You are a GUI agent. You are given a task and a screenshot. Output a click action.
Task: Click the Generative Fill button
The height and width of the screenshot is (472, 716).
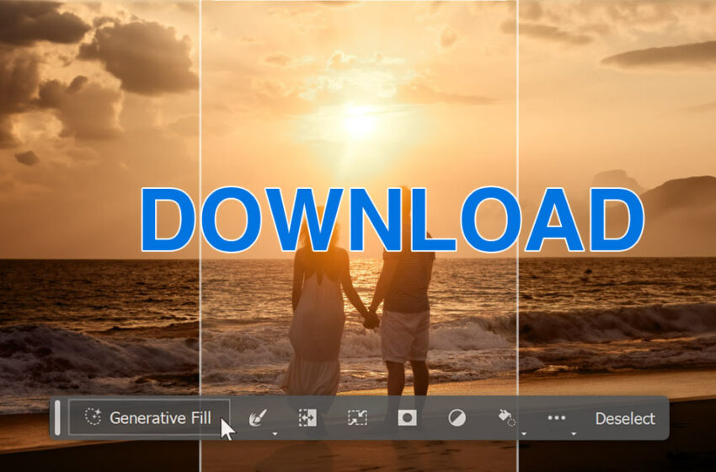point(148,418)
